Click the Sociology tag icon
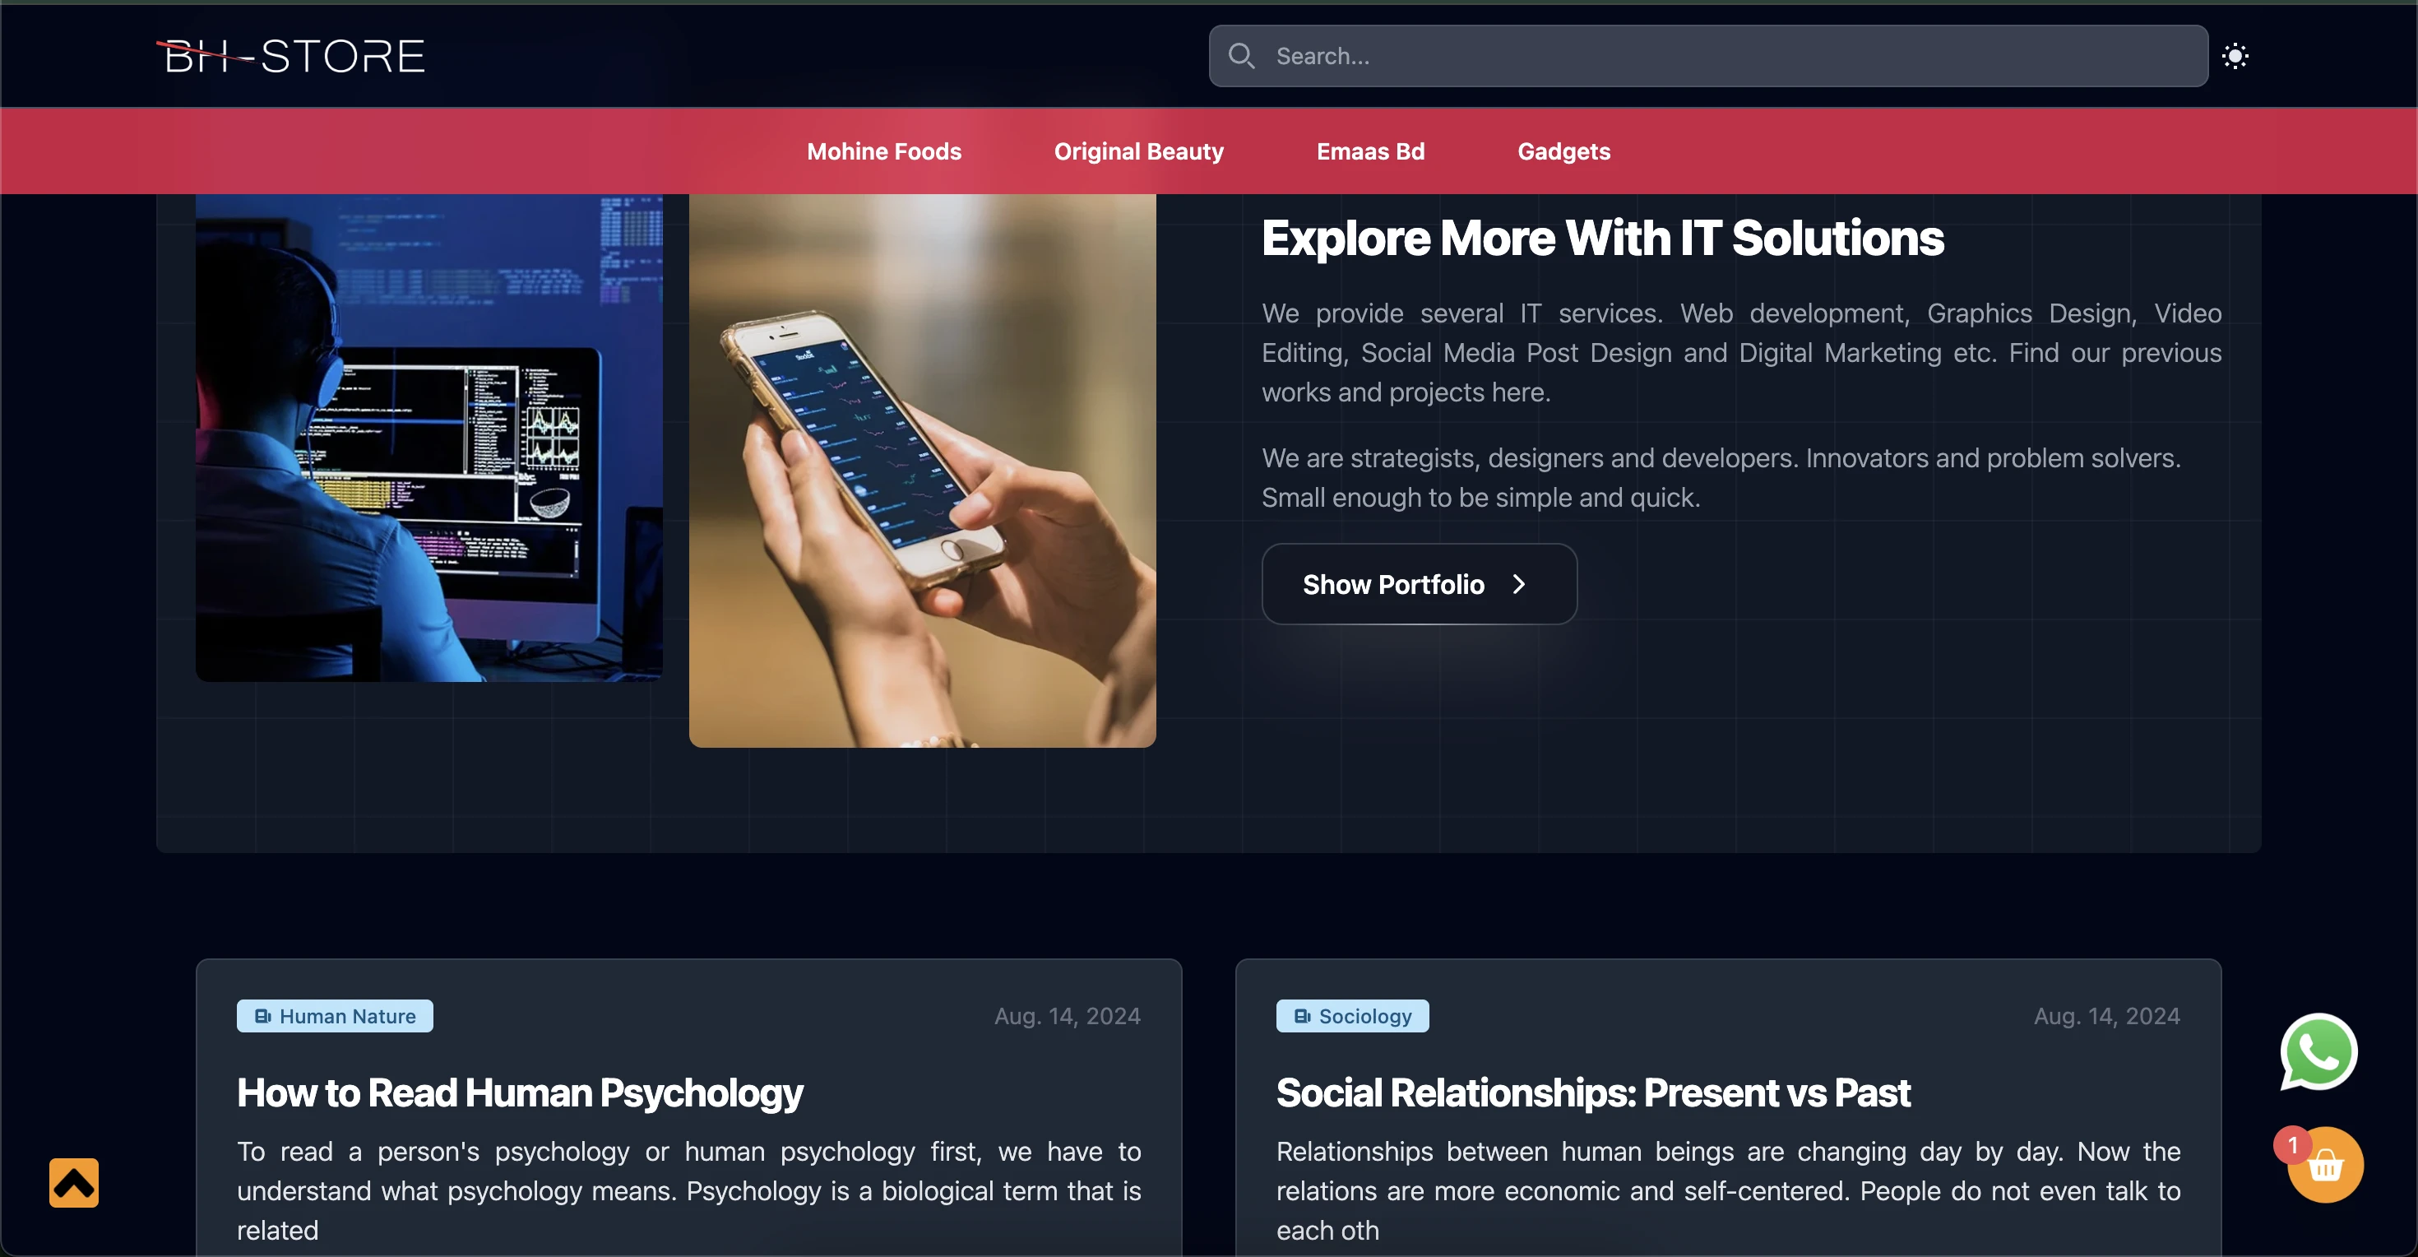The height and width of the screenshot is (1257, 2418). click(x=1302, y=1016)
